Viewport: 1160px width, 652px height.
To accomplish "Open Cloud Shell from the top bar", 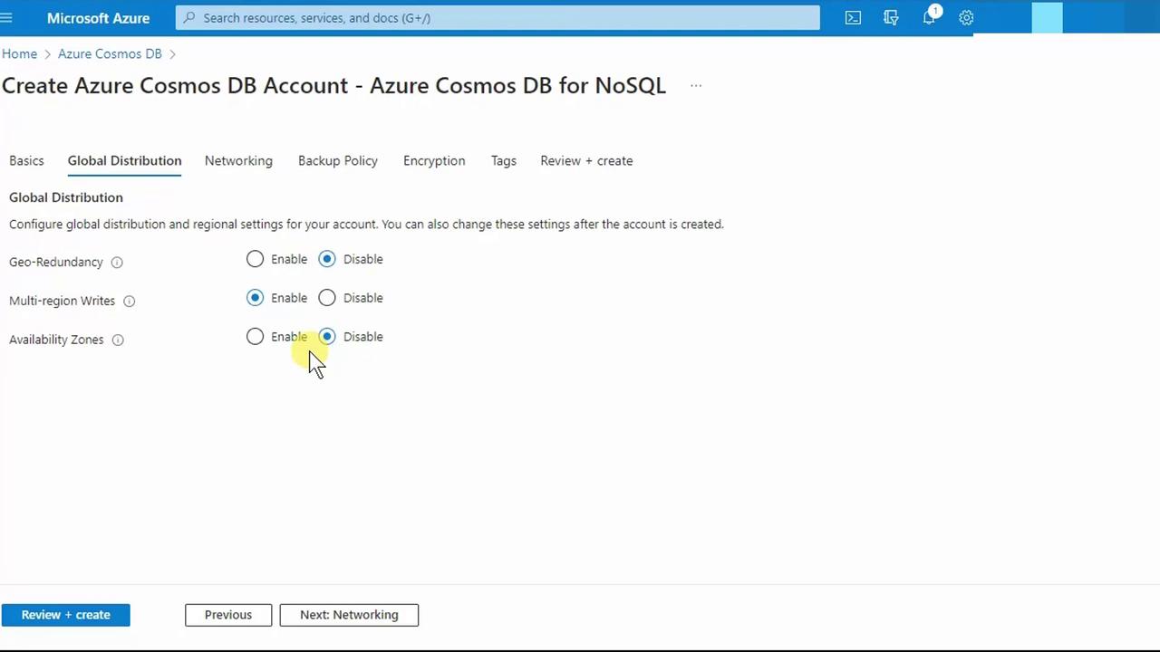I will (853, 18).
